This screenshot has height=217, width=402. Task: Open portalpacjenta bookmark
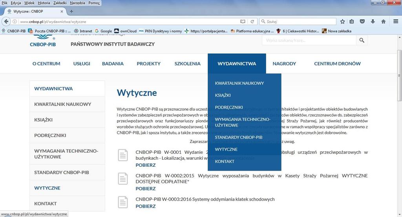coord(206,31)
